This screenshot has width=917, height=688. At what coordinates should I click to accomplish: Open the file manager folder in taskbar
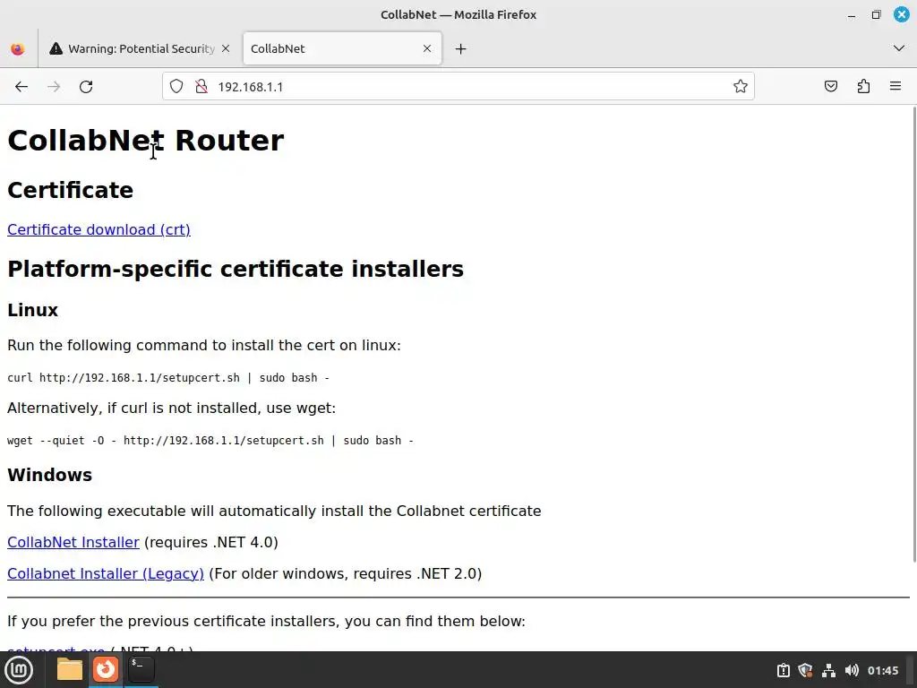tap(70, 669)
